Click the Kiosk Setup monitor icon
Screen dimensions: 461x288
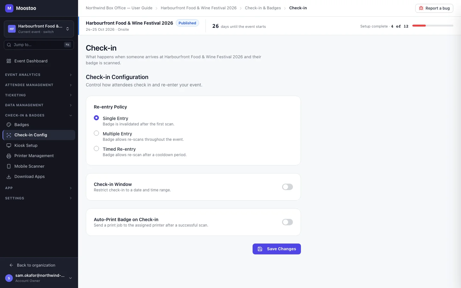(9, 145)
